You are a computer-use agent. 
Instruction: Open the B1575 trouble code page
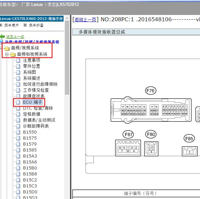click(30, 138)
